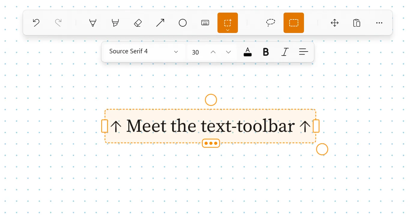Click the highlighted selection tool button
Viewport: 410px width, 220px height.
tap(228, 23)
